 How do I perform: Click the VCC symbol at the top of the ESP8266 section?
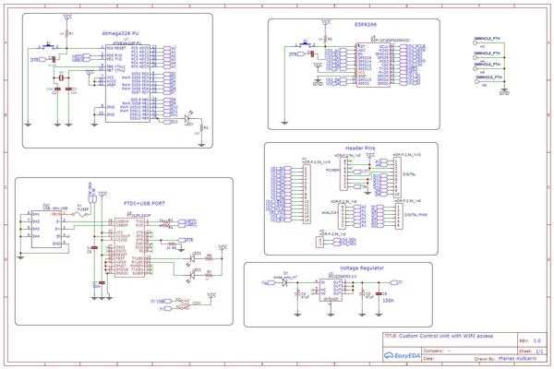pyautogui.click(x=326, y=23)
